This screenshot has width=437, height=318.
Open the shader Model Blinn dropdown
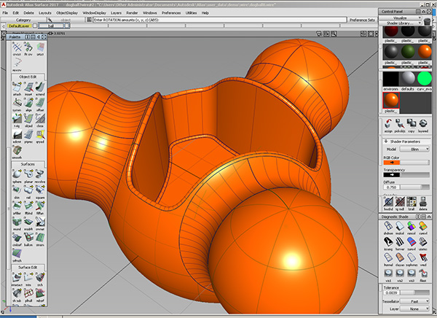coord(414,150)
